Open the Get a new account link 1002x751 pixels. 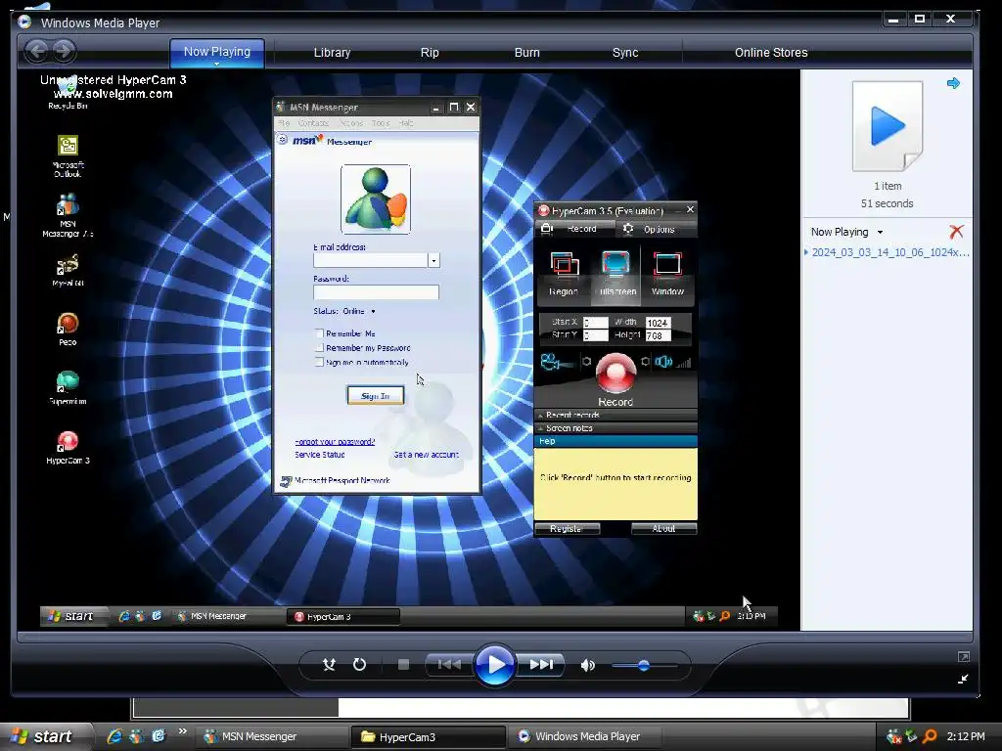(427, 455)
